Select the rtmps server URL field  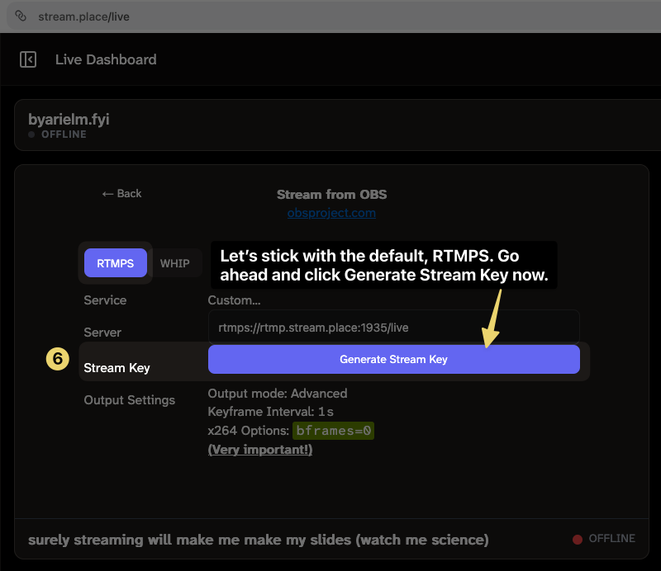[394, 328]
